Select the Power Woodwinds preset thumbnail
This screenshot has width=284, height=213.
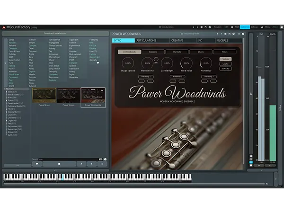93,98
